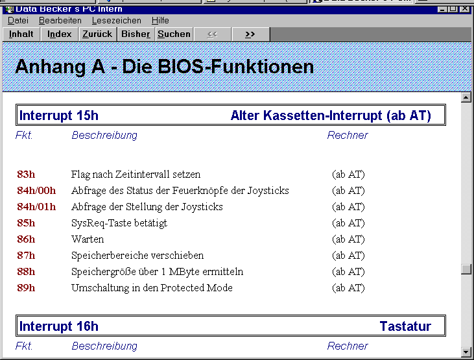The width and height of the screenshot is (474, 360).
Task: Click the Inhalt toolbar button
Action: 21,34
